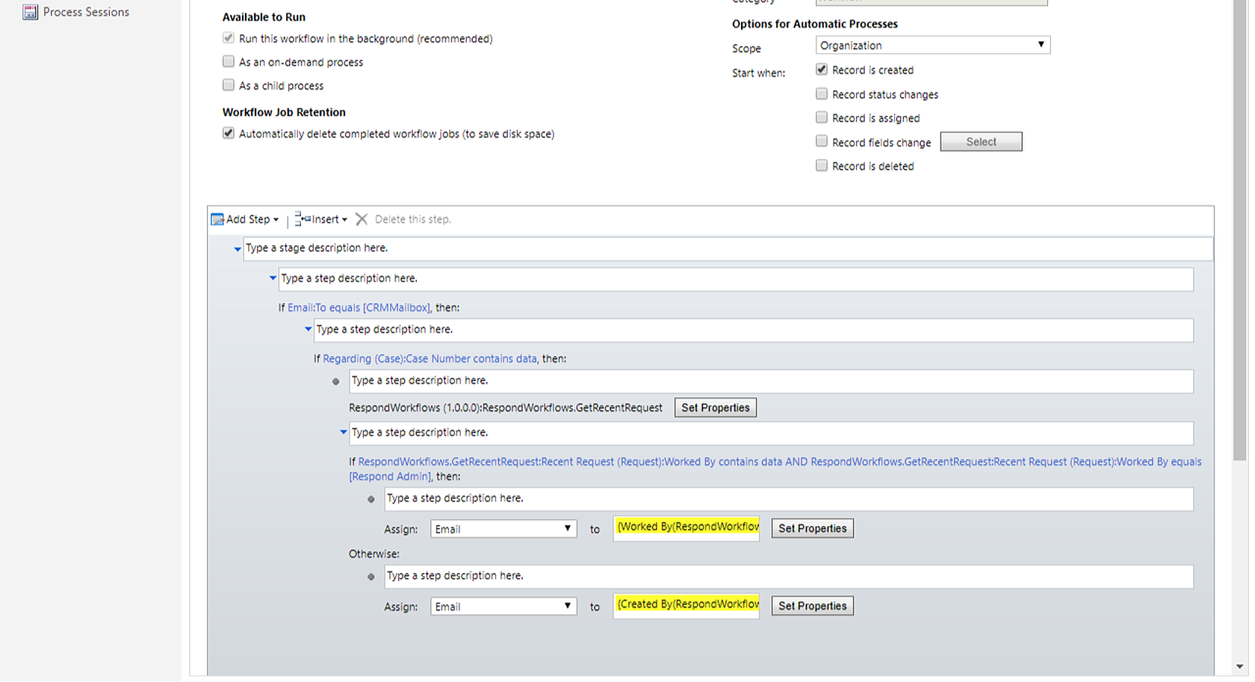Click step description above GetRecentRequest step

click(x=771, y=381)
